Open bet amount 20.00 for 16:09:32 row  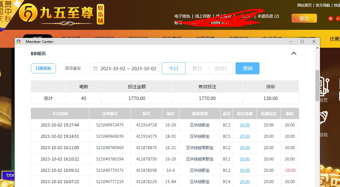(x=245, y=170)
